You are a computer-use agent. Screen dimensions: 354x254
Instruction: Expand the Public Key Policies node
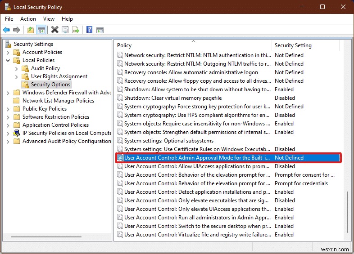[8, 109]
